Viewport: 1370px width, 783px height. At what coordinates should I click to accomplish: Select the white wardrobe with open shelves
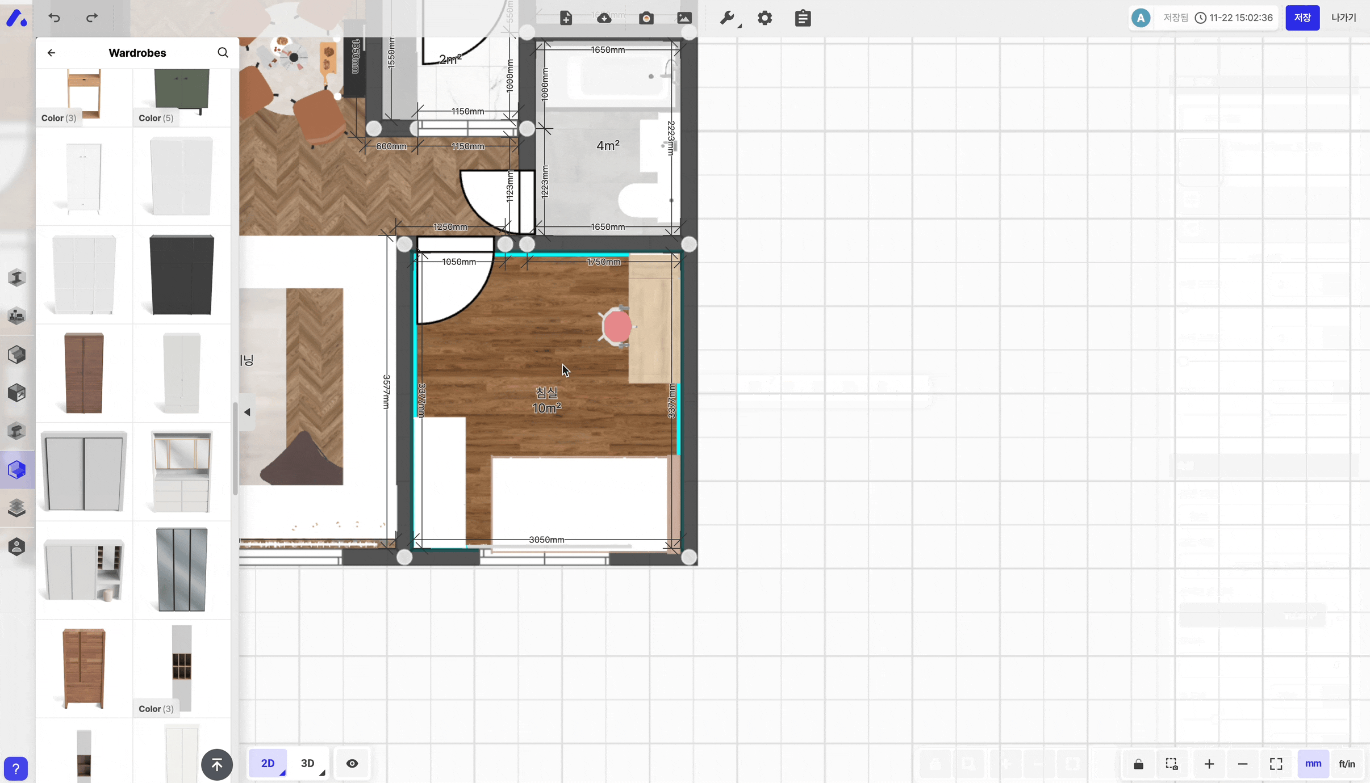(84, 570)
